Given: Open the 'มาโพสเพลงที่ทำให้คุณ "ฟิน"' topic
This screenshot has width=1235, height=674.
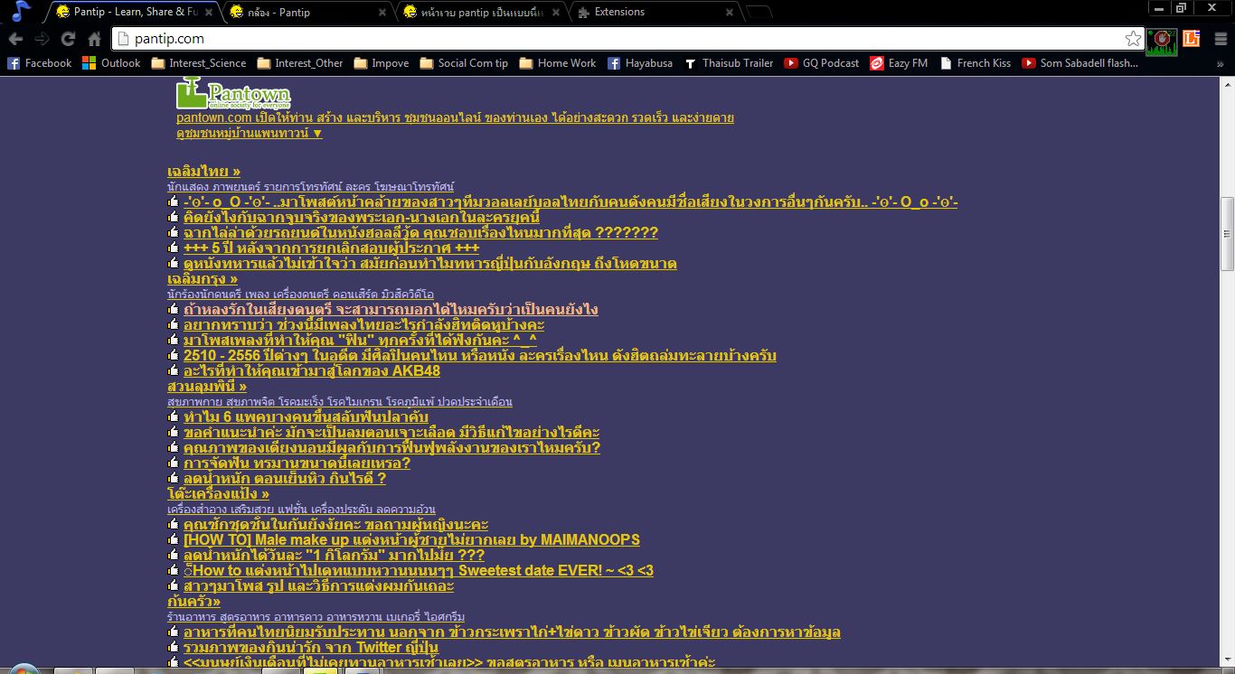Looking at the screenshot, I should (x=360, y=340).
